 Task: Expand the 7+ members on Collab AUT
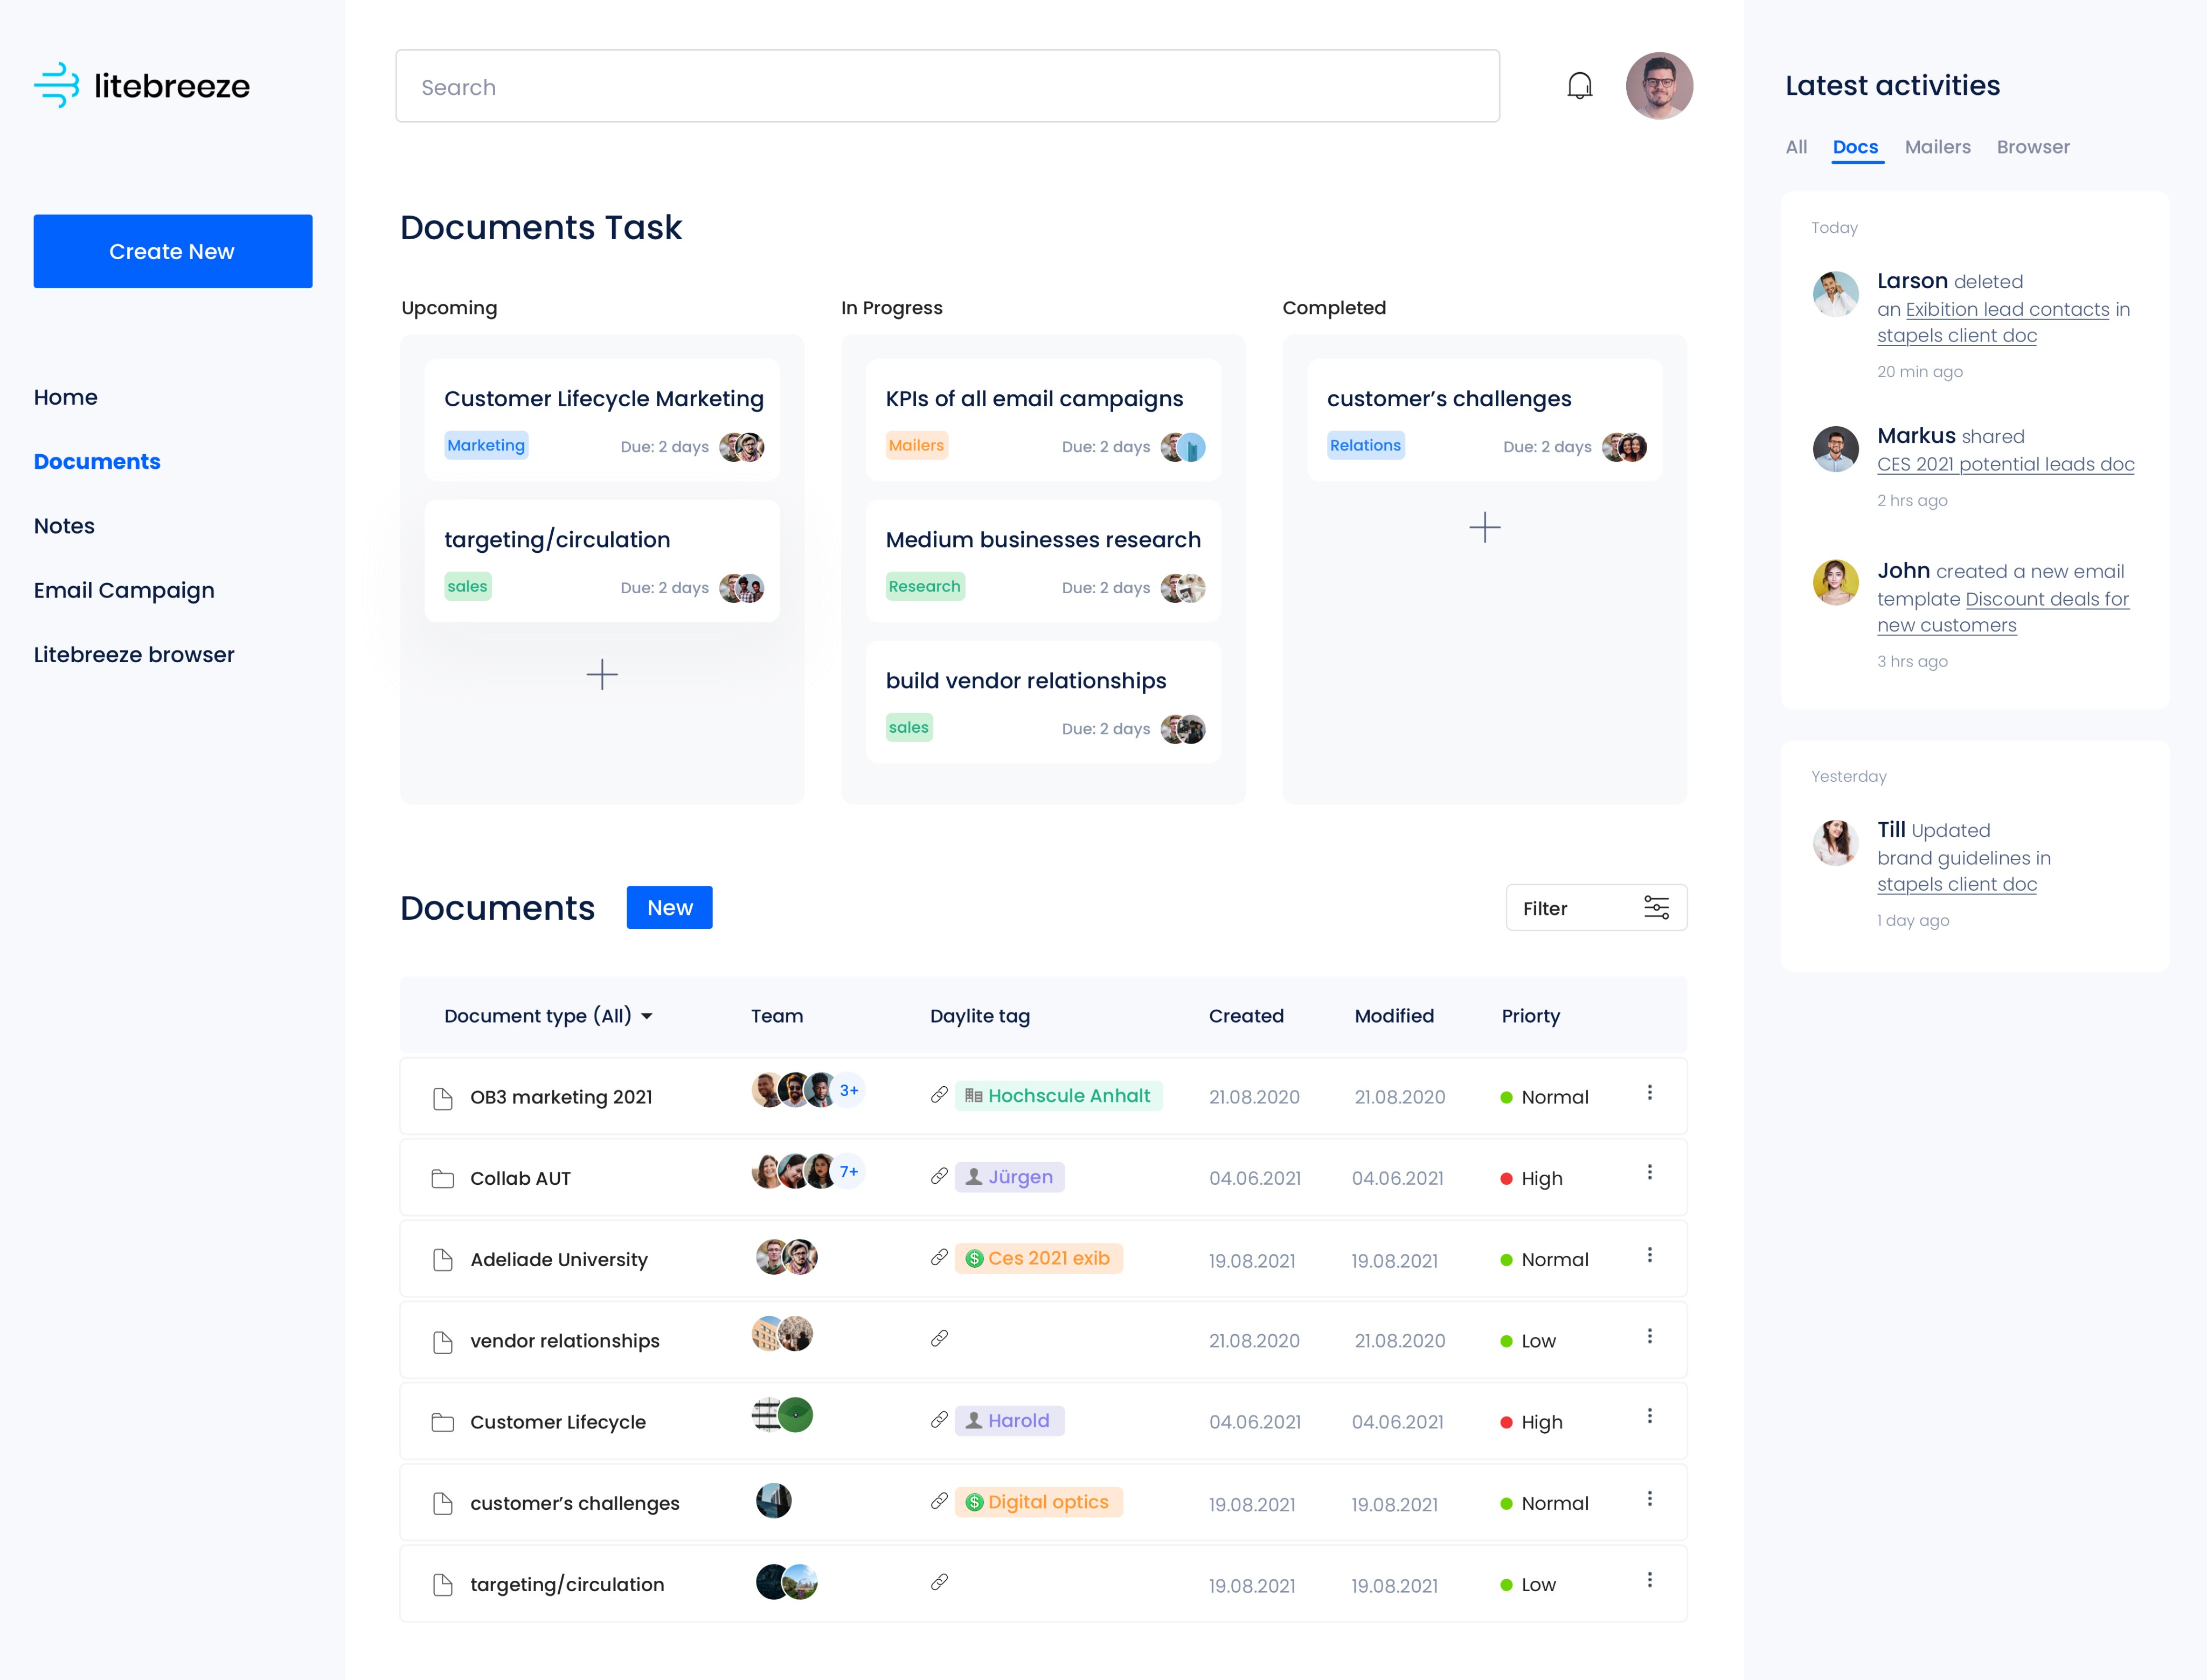click(x=849, y=1171)
